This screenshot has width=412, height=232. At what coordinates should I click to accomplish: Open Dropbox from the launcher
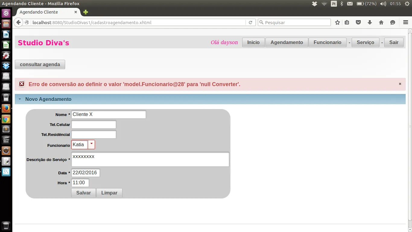coord(6,66)
